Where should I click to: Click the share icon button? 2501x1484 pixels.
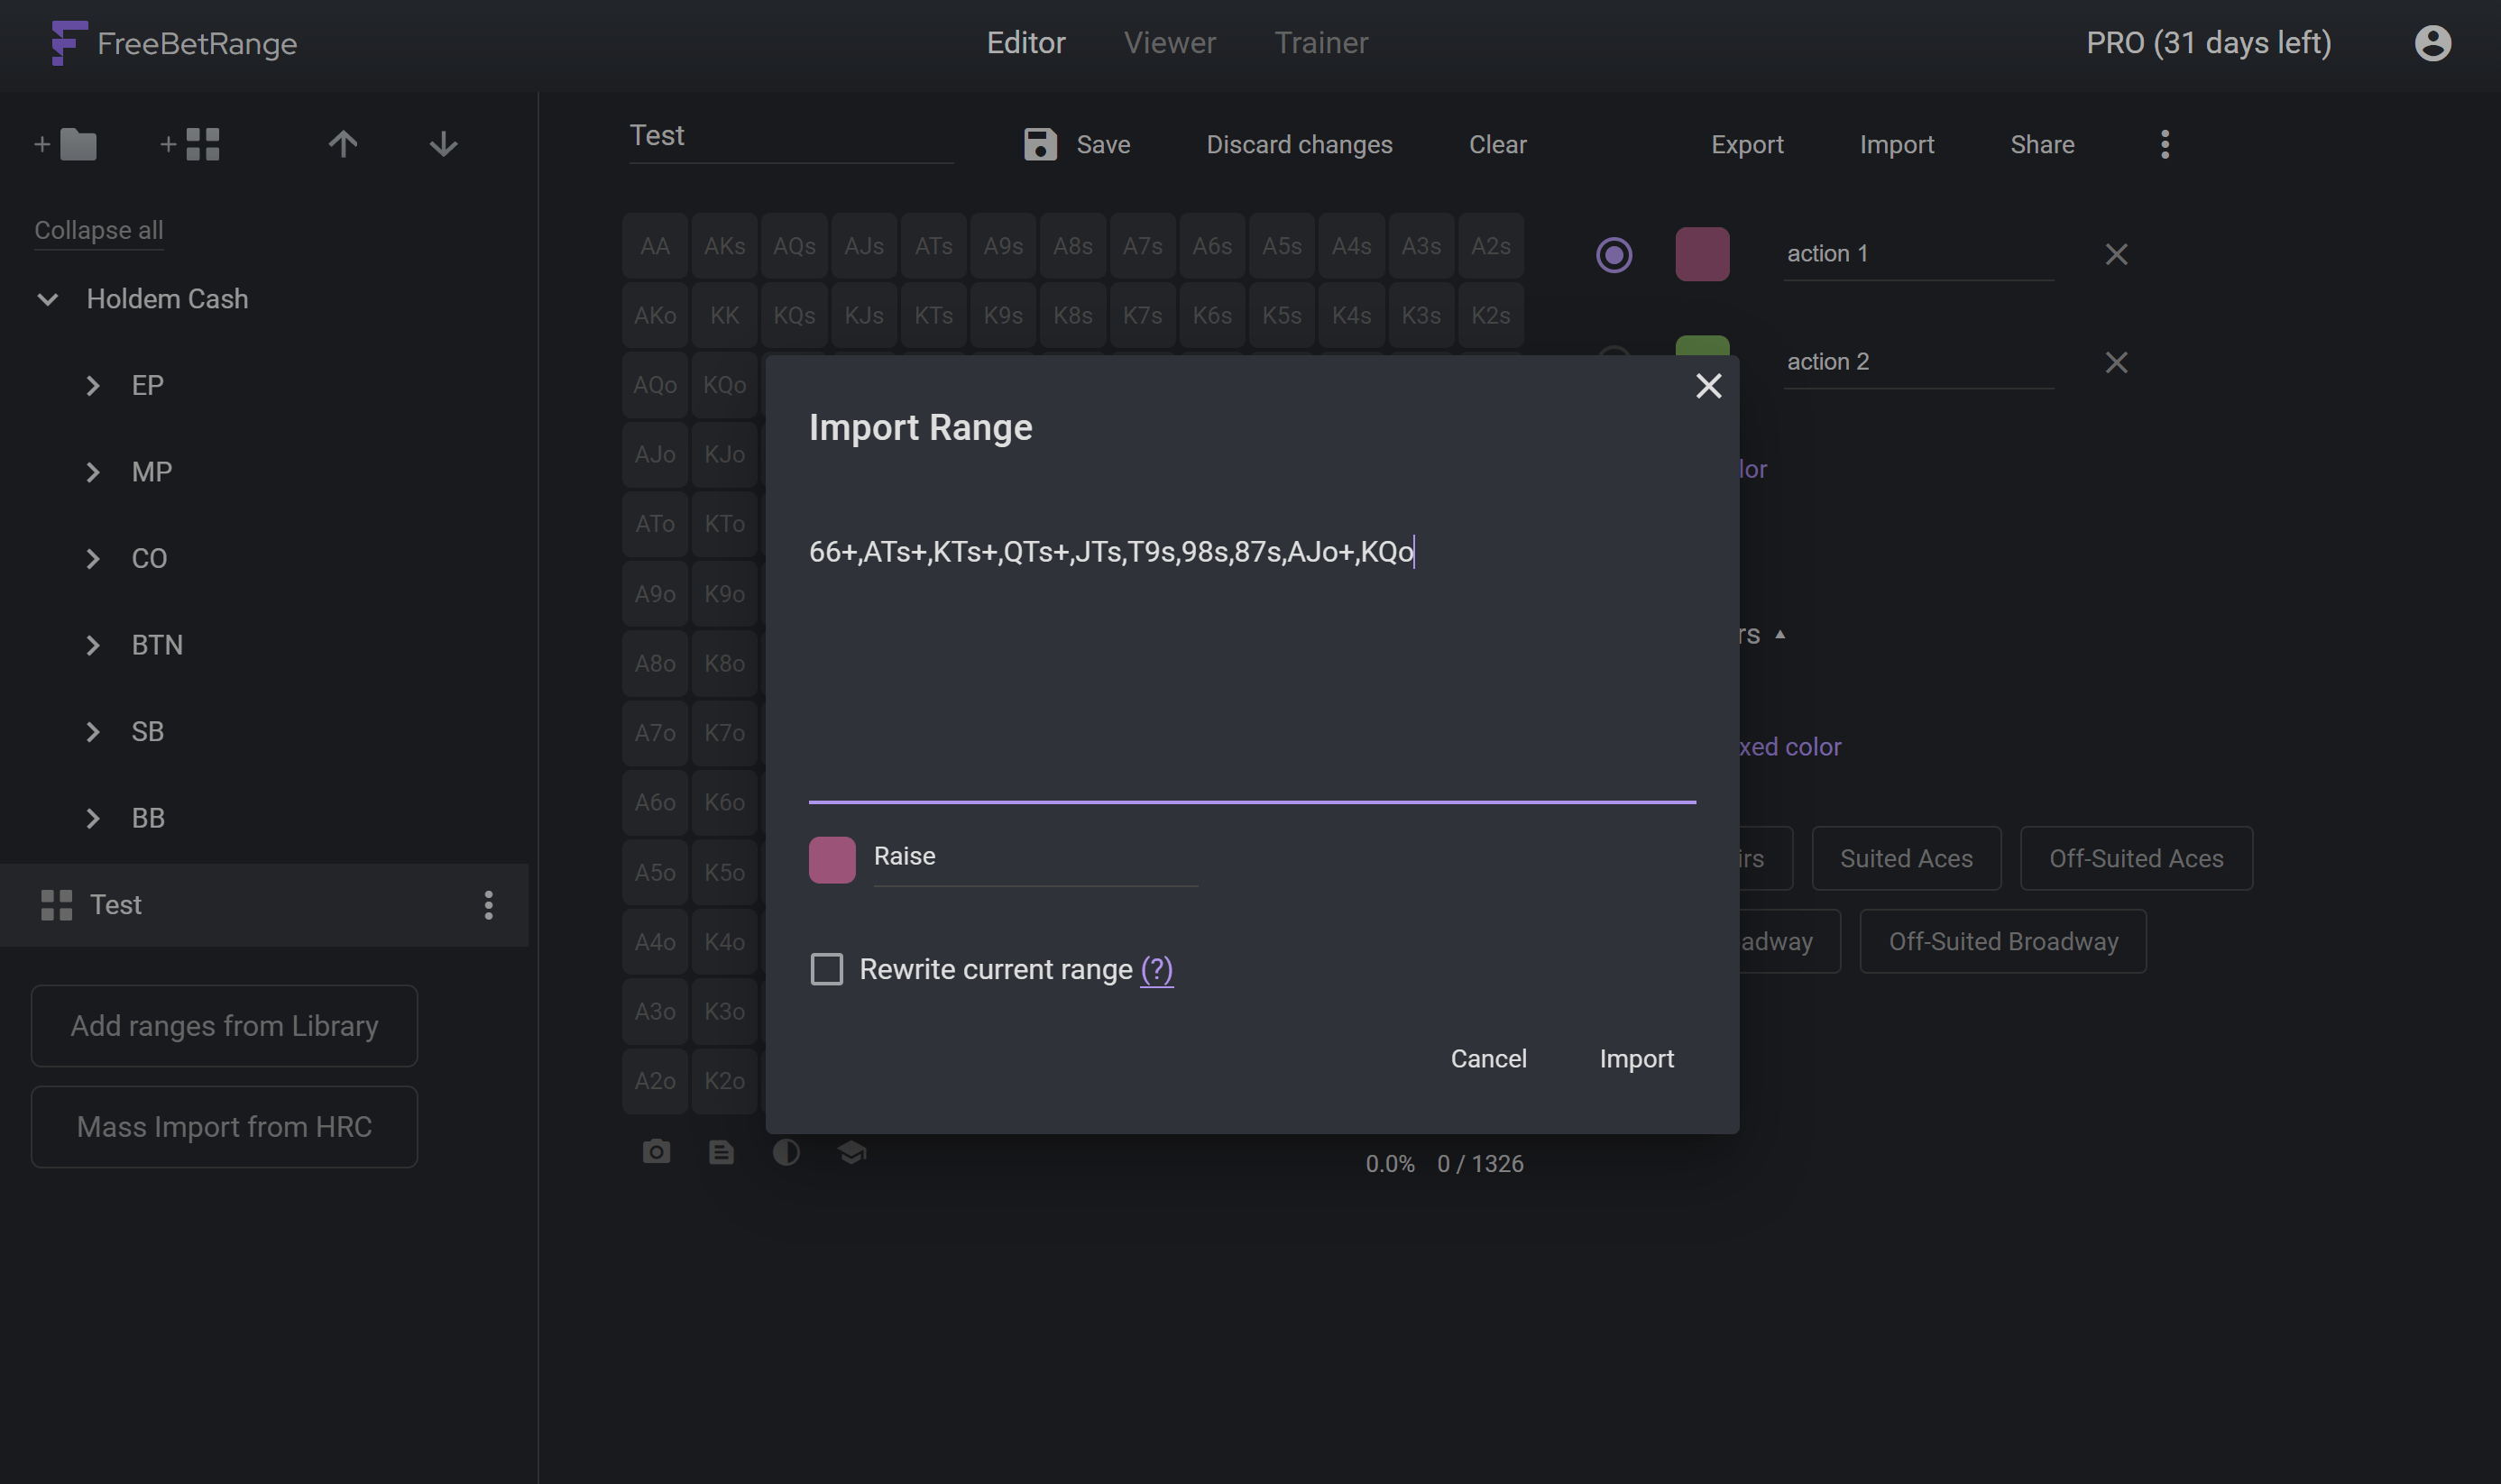pyautogui.click(x=2043, y=145)
